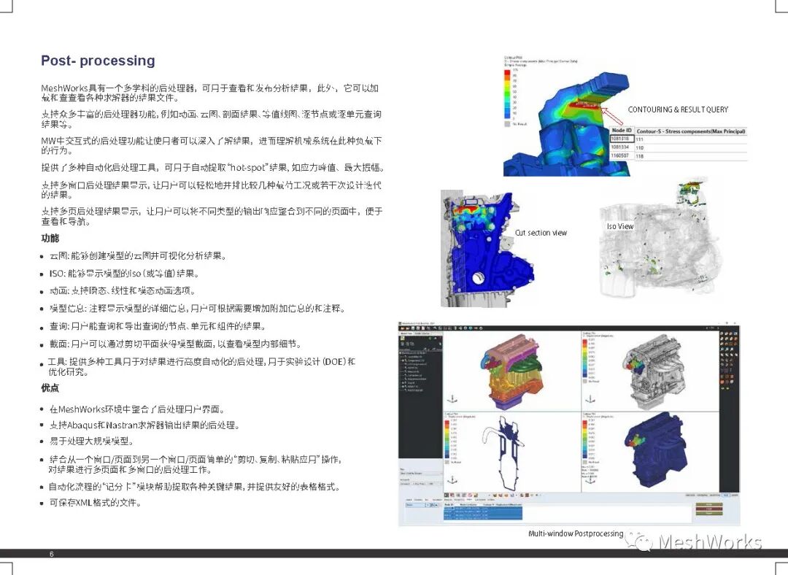This screenshot has width=788, height=575.
Task: Click the "优点" section heading
Action: [x=50, y=387]
